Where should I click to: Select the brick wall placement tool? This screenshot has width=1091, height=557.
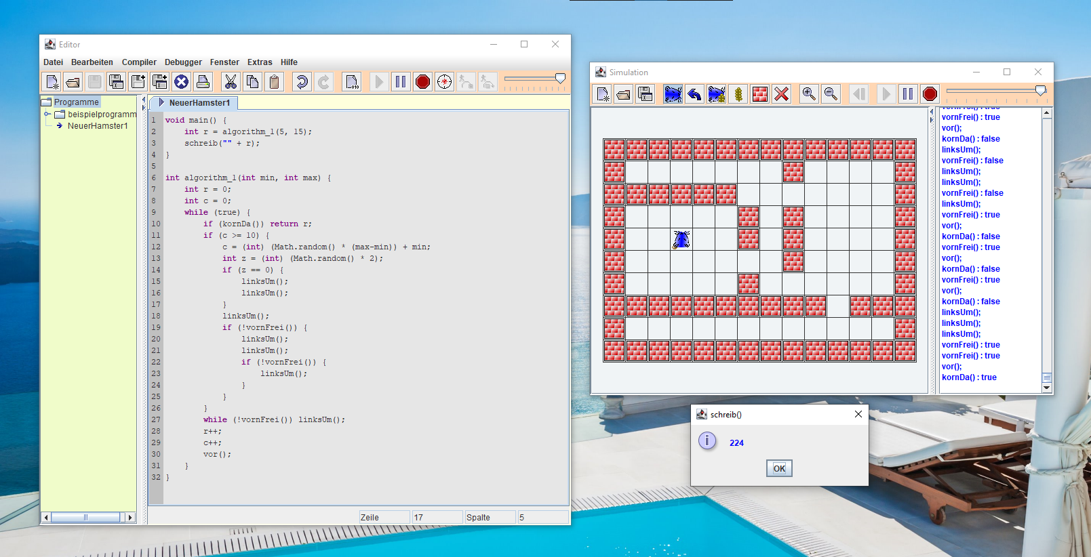coord(760,94)
